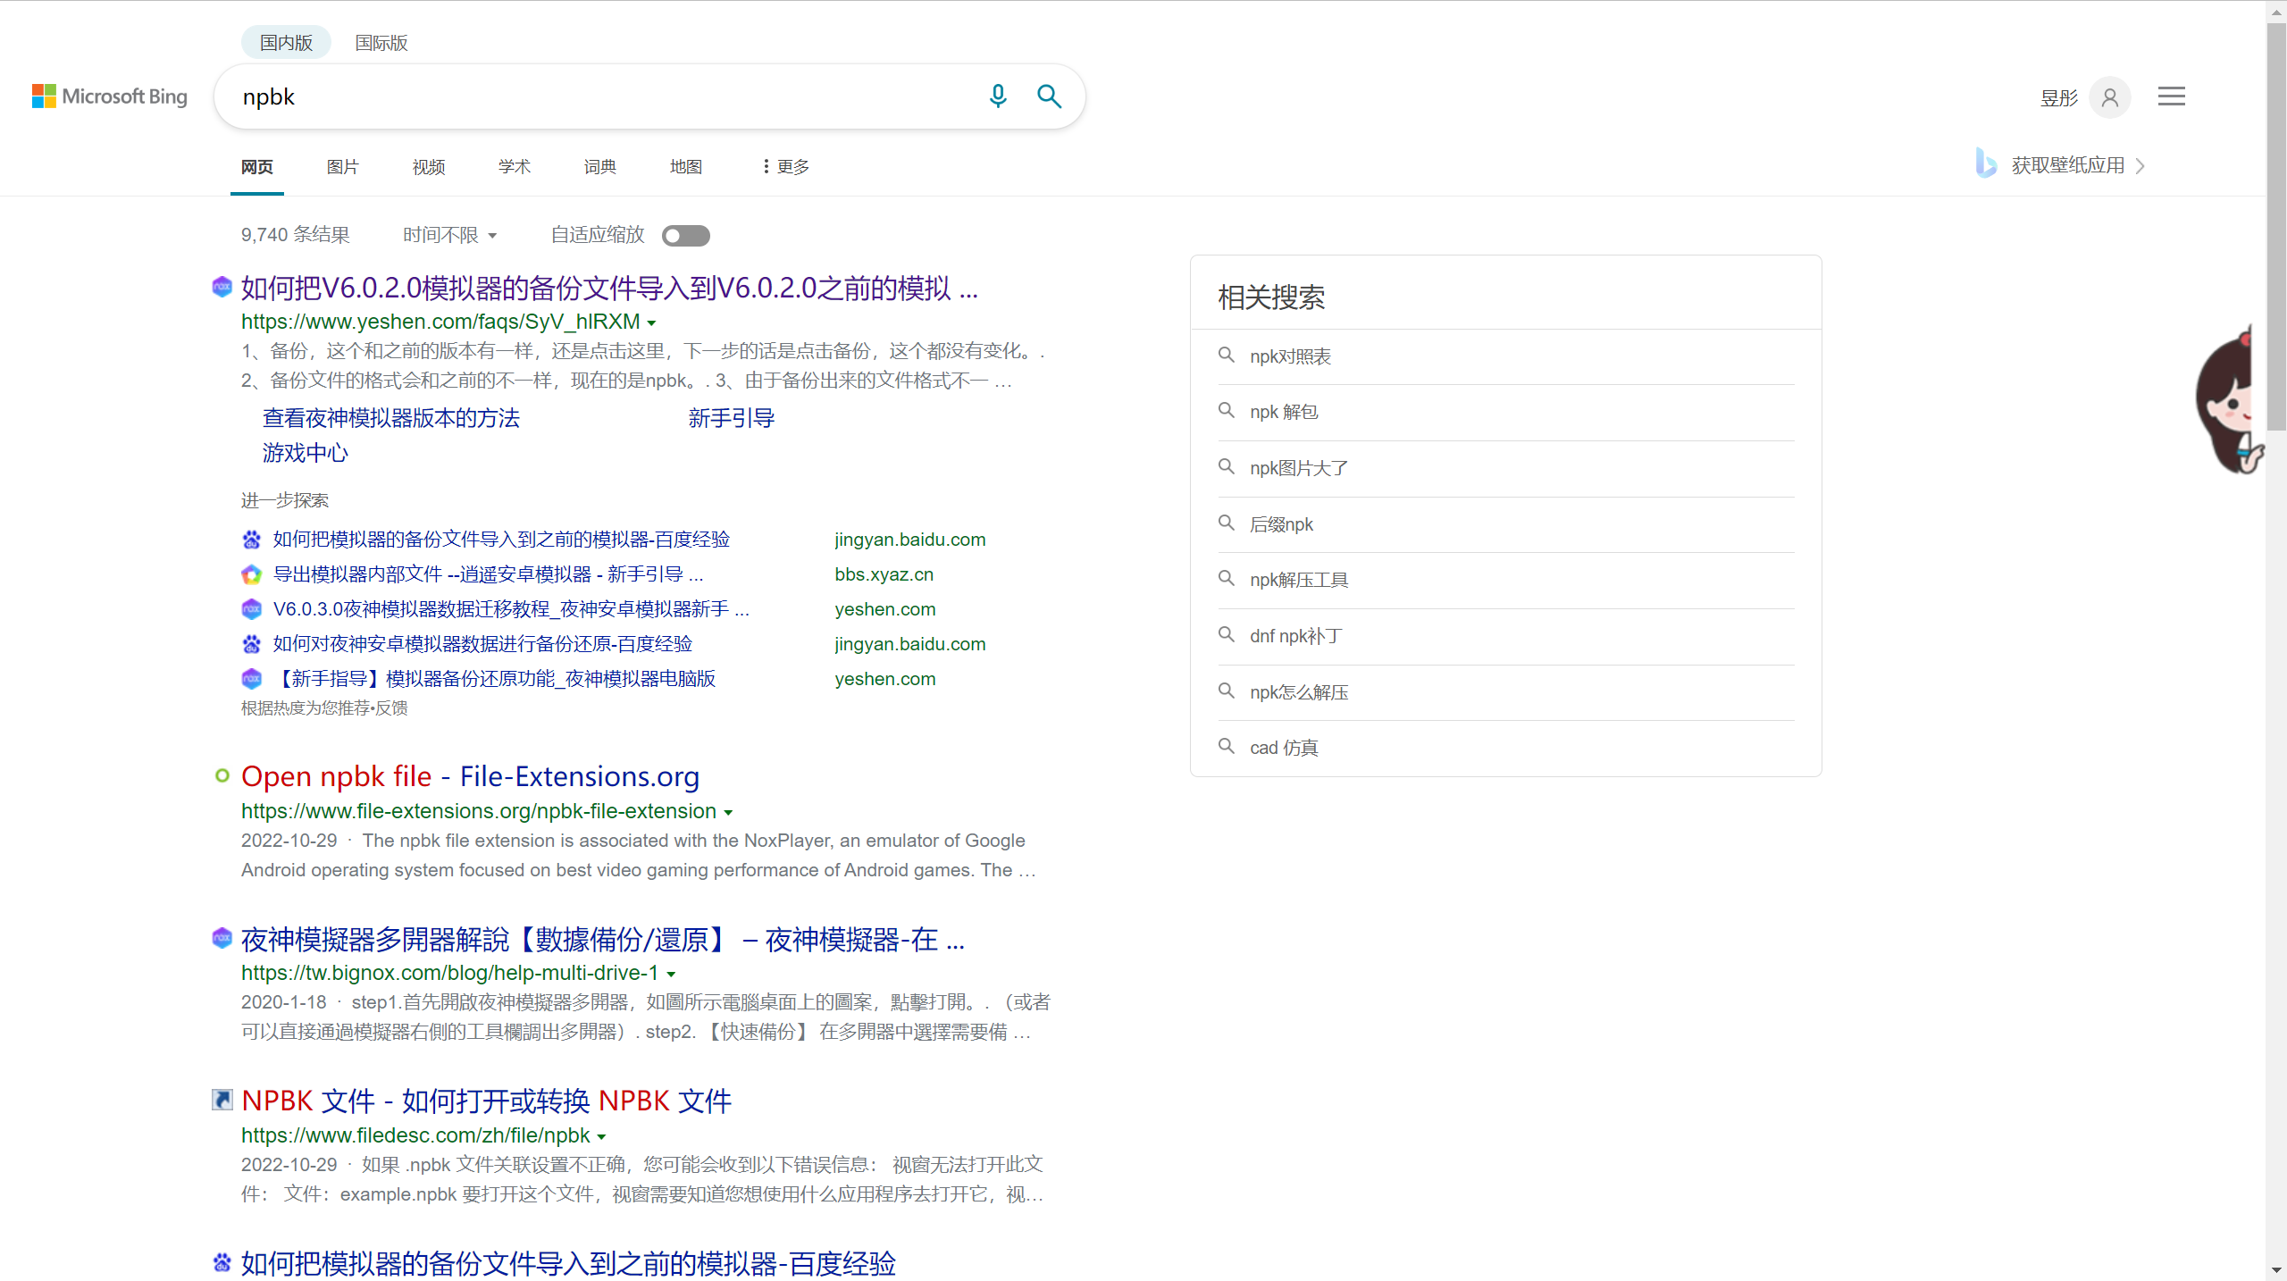Screen dimensions: 2287x1281
Task: Expand the arrow beside the tw.bignox.com URL
Action: (671, 974)
